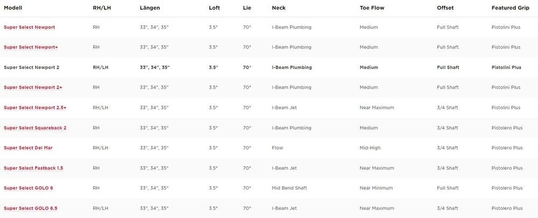This screenshot has height=218, width=538.
Task: Click the RH/LH column header
Action: click(x=101, y=8)
